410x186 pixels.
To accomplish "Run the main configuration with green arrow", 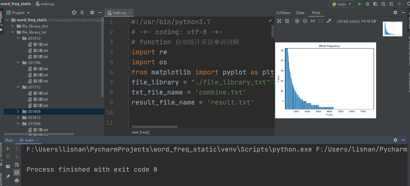I will tap(359, 4).
